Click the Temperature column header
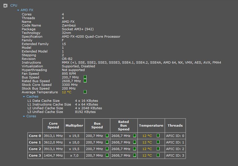The height and width of the screenshot is (166, 238). (x=151, y=125)
